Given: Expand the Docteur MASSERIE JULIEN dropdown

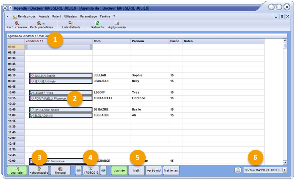Looking at the screenshot, I should pyautogui.click(x=284, y=170).
